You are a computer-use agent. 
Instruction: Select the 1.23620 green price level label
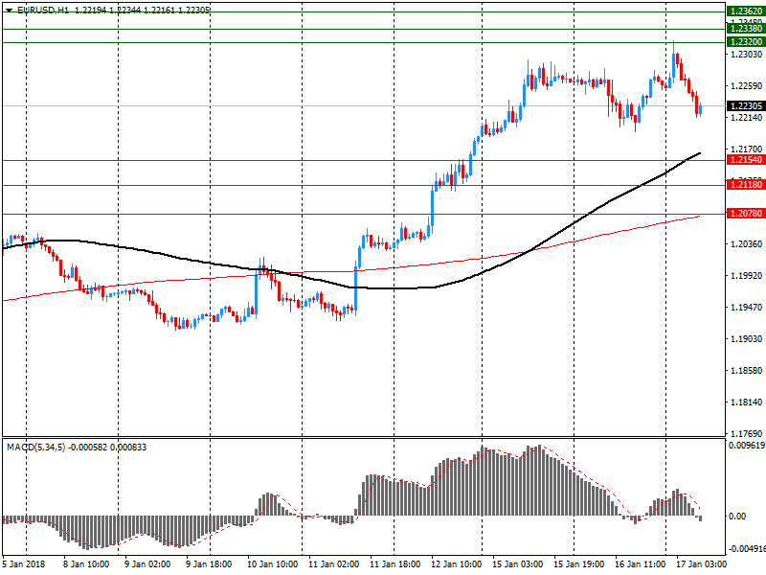(746, 11)
